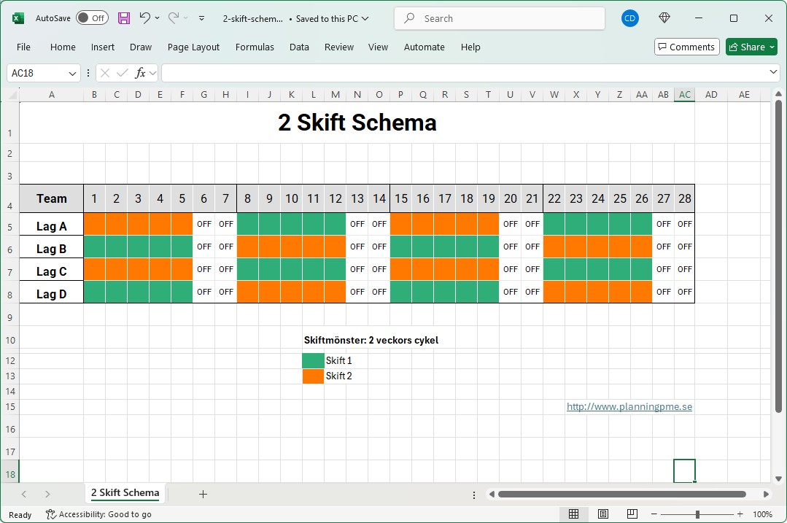Add a new sheet with plus icon
This screenshot has height=523, width=787.
(x=203, y=494)
